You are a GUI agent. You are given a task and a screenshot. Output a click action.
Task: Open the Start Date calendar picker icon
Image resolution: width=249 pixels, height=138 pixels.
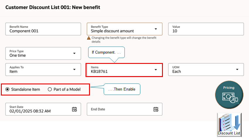coord(74,109)
